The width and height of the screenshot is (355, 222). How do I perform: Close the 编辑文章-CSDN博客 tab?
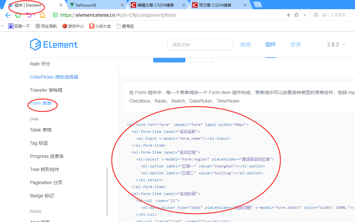click(x=184, y=5)
